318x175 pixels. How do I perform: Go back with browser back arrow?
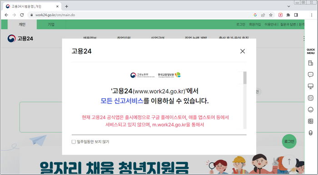6,15
